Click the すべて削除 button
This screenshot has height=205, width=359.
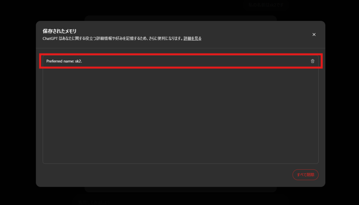click(x=305, y=175)
